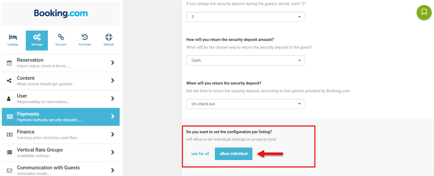Click the green bookmark icon button
Image resolution: width=434 pixels, height=176 pixels.
[x=424, y=12]
